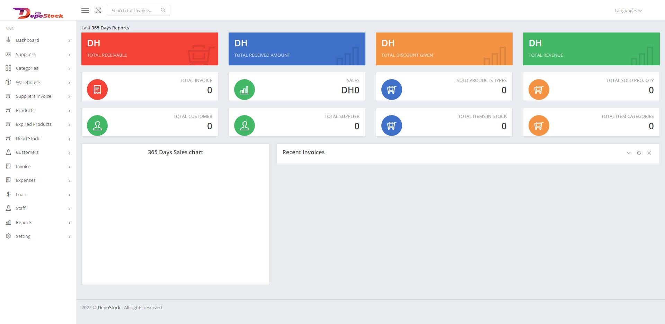Click the Dead Stock cart icon

pos(8,138)
